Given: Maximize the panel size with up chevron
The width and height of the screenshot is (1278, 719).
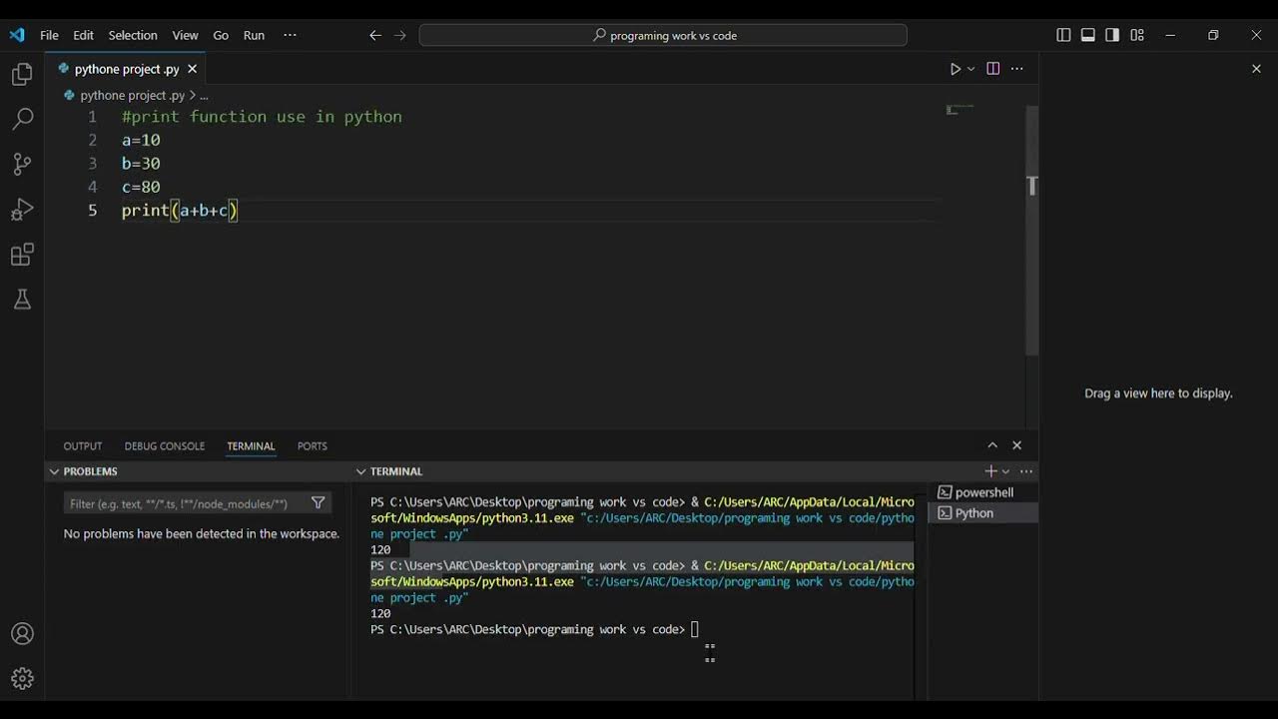Looking at the screenshot, I should [992, 445].
